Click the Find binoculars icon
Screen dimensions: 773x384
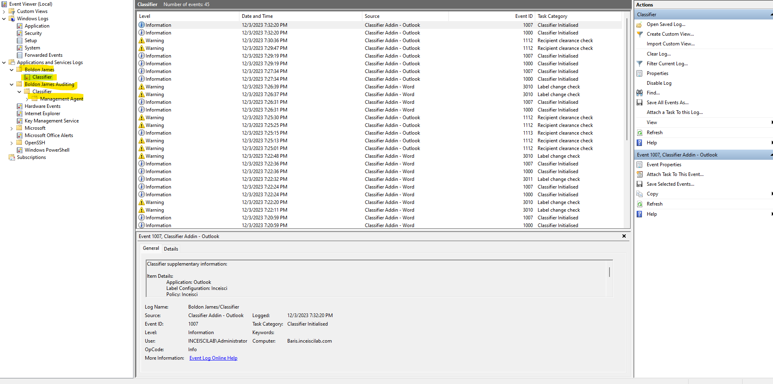pyautogui.click(x=640, y=93)
